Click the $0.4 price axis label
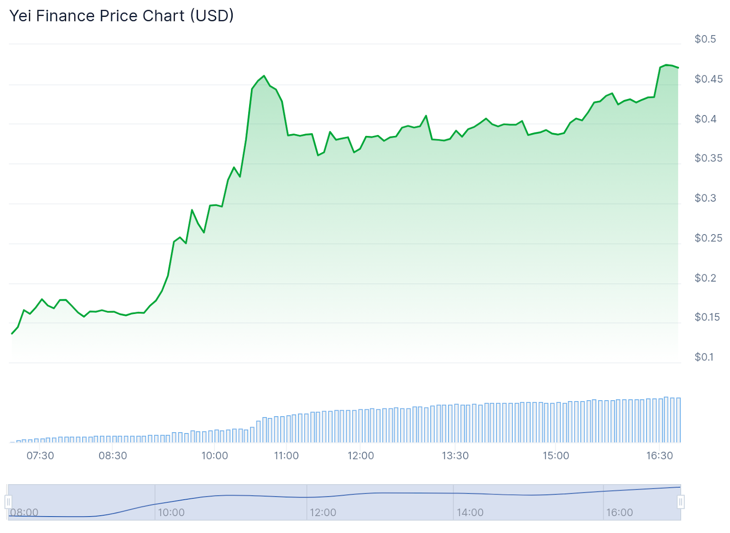This screenshot has width=730, height=533. click(x=705, y=119)
